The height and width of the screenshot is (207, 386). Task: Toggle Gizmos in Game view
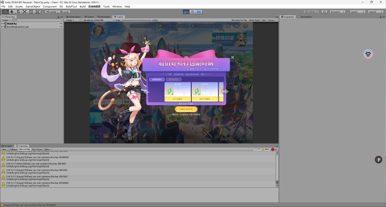(x=271, y=20)
